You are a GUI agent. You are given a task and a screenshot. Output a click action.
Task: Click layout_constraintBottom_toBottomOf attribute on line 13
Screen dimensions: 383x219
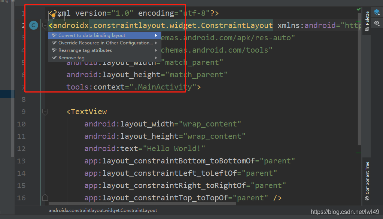tap(189, 161)
